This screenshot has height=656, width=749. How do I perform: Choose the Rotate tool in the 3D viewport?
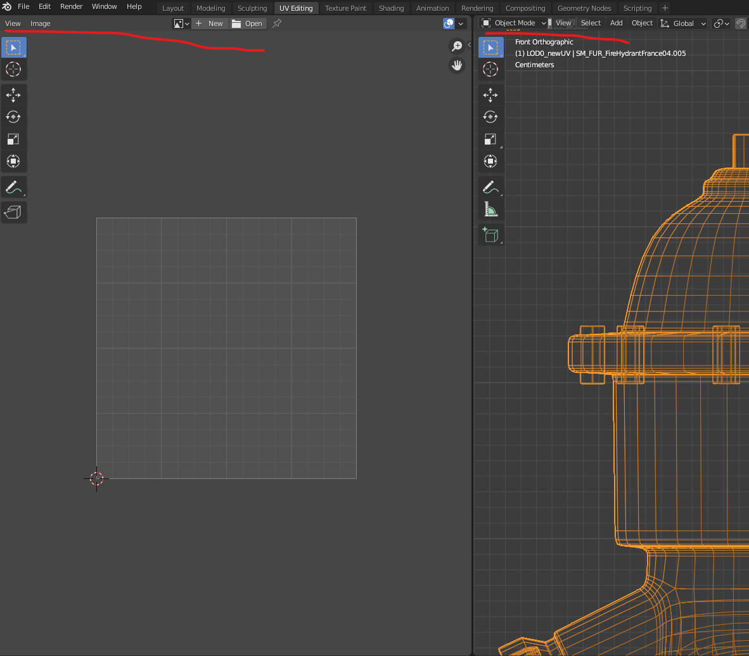pos(490,117)
